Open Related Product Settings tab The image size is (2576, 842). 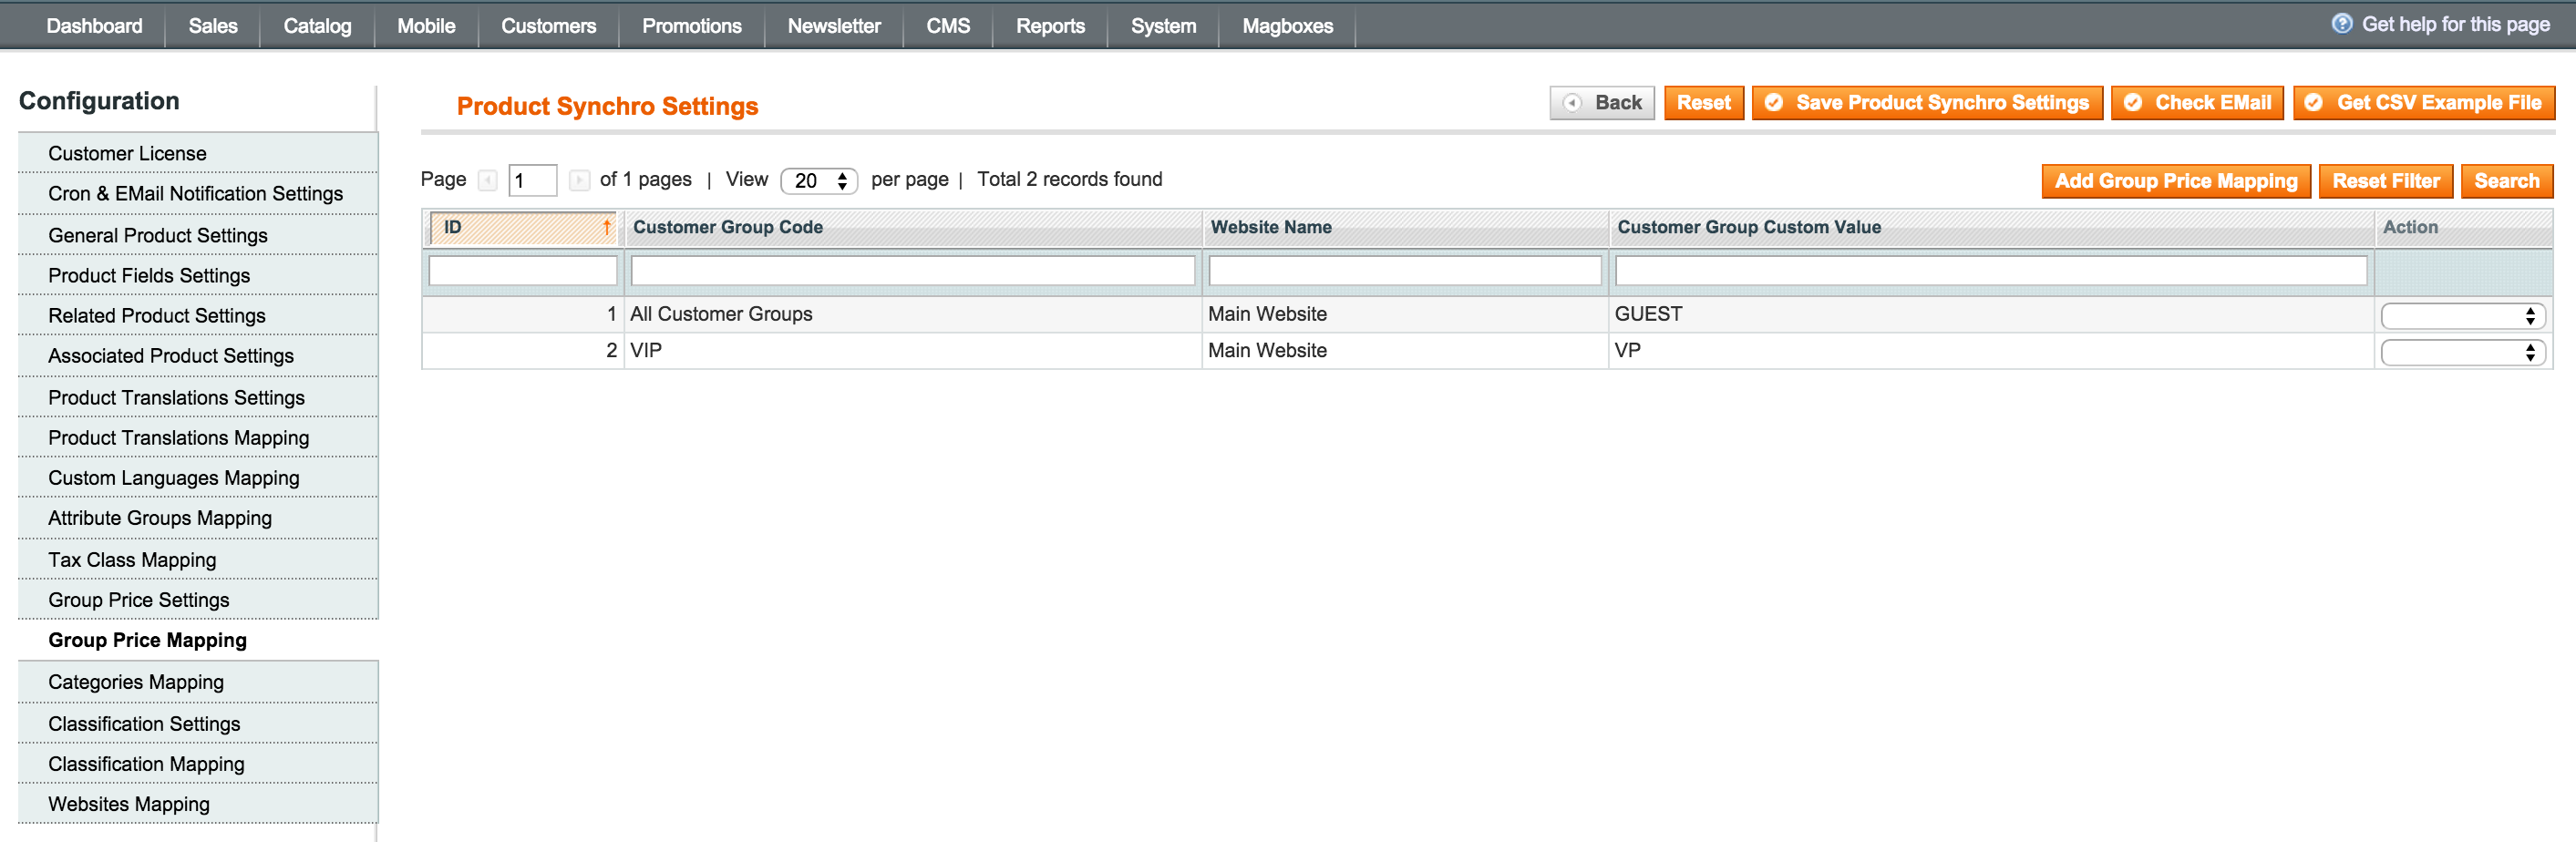(198, 316)
